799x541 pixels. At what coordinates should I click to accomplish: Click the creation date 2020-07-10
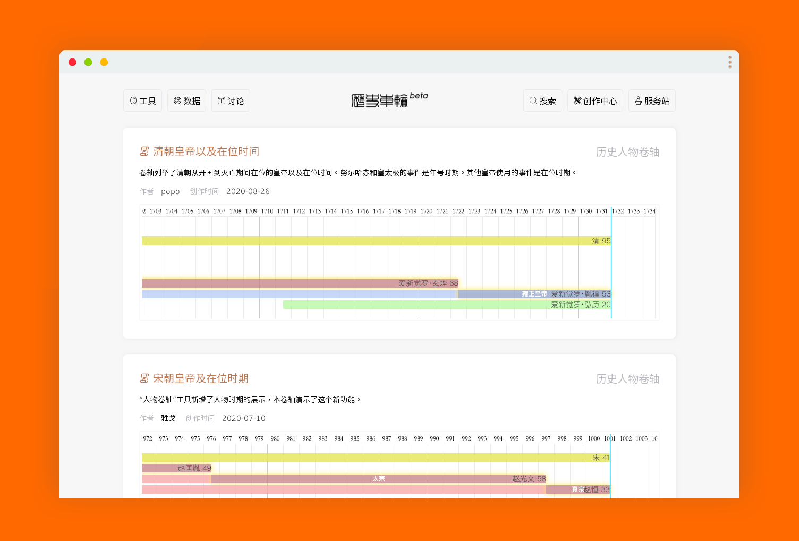244,418
